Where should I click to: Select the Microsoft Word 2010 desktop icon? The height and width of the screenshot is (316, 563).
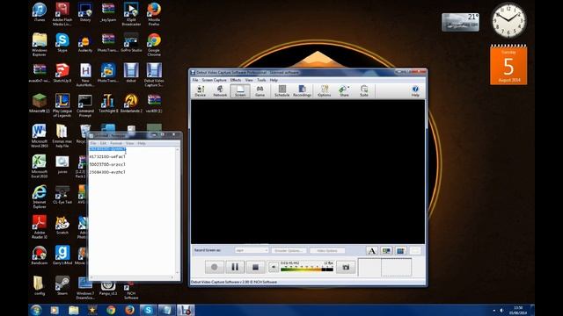[x=40, y=136]
